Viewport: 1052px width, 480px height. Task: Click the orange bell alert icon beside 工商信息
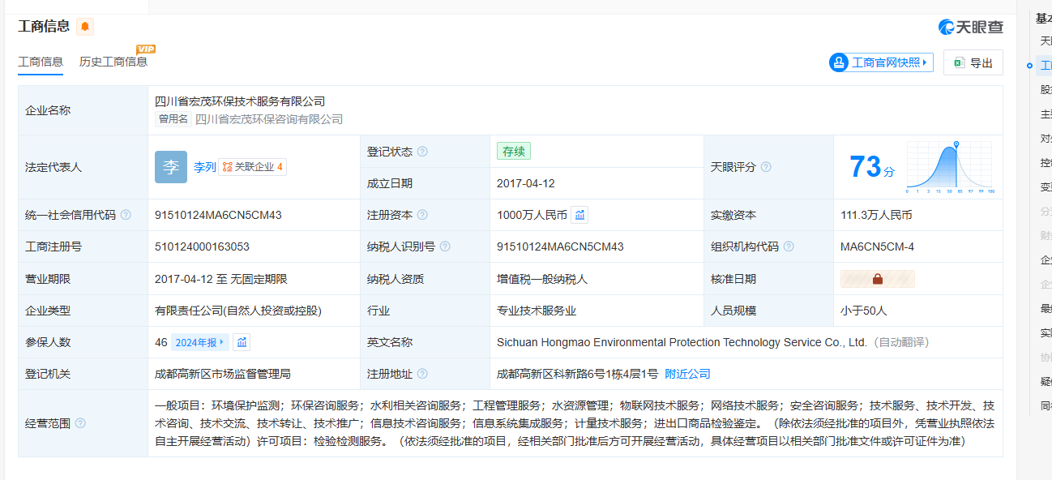point(85,27)
